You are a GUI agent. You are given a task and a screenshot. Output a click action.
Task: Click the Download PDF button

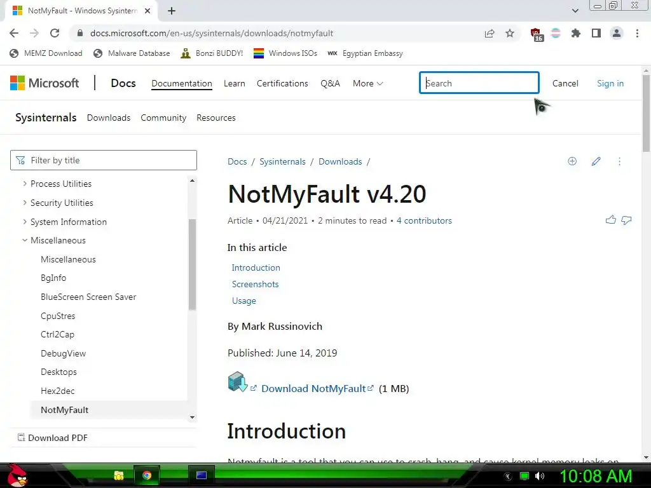click(x=53, y=438)
